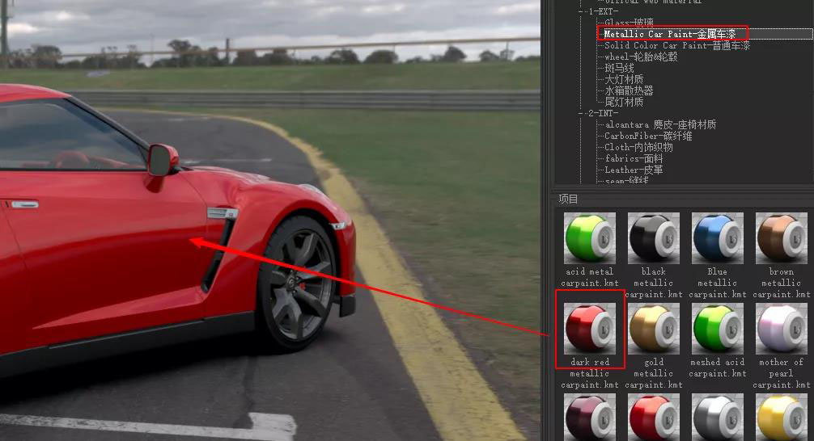814x441 pixels.
Task: Choose the Blue metallic carpaint material
Action: (x=717, y=237)
